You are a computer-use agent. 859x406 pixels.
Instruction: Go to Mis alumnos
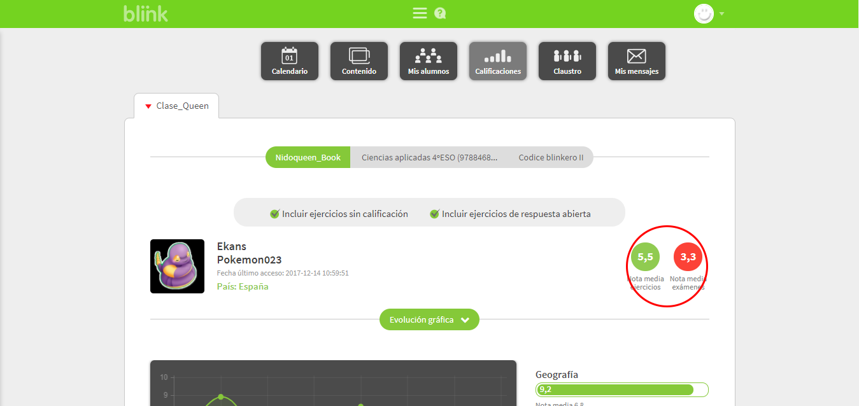(x=428, y=61)
